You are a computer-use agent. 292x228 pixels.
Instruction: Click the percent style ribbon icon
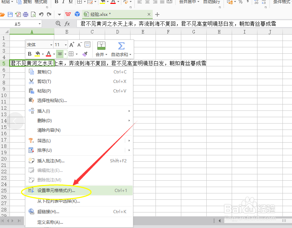click(x=241, y=2)
